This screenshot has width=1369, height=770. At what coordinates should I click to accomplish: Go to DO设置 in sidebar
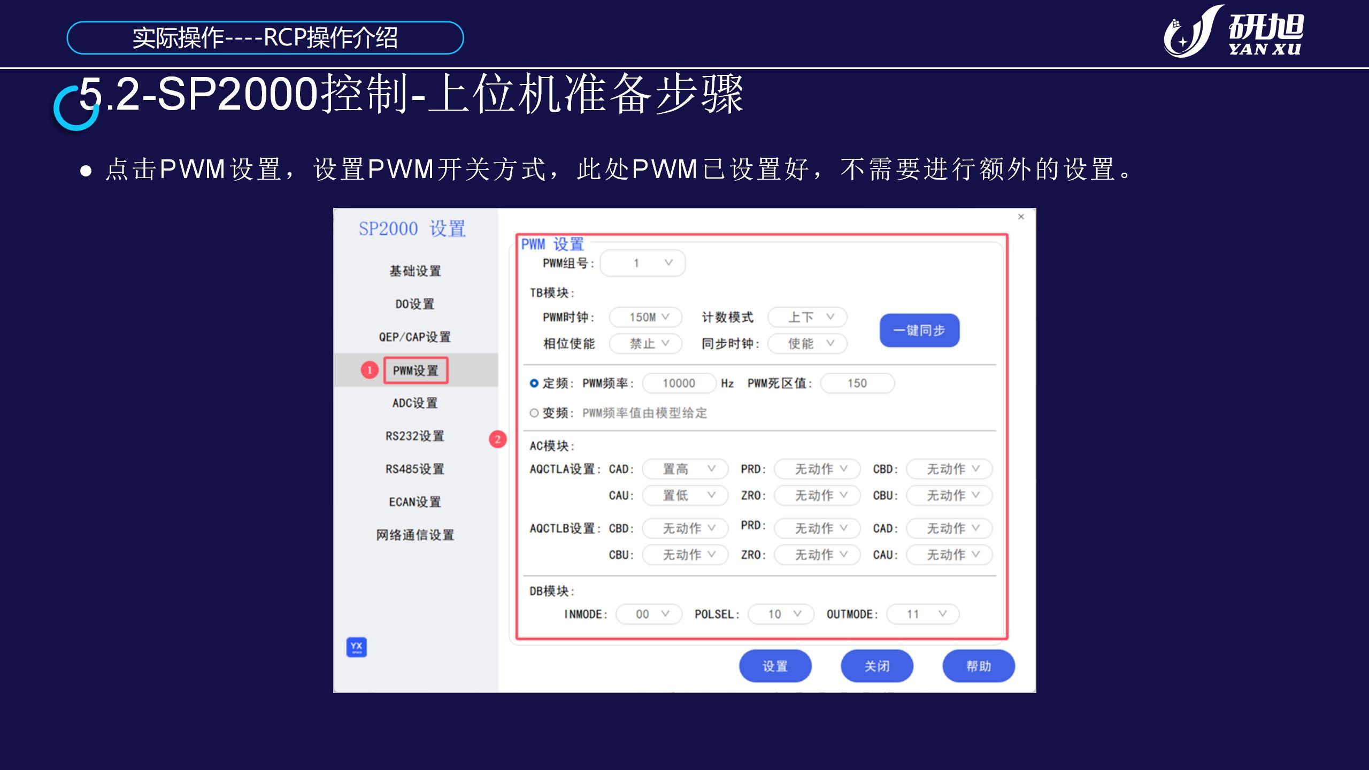[x=415, y=304]
